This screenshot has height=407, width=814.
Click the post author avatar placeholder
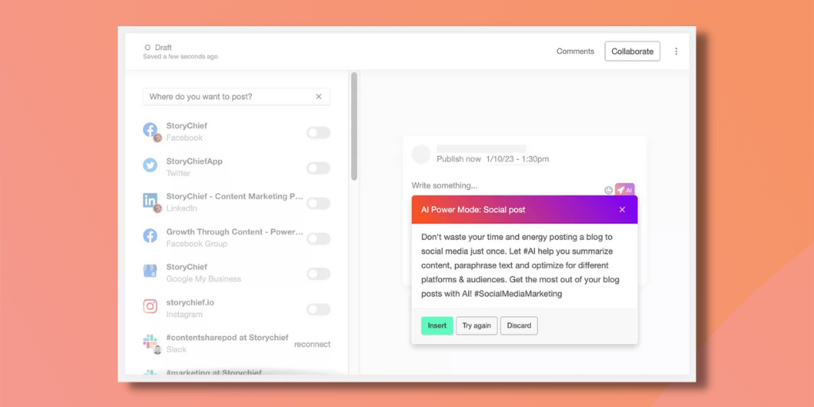point(421,154)
